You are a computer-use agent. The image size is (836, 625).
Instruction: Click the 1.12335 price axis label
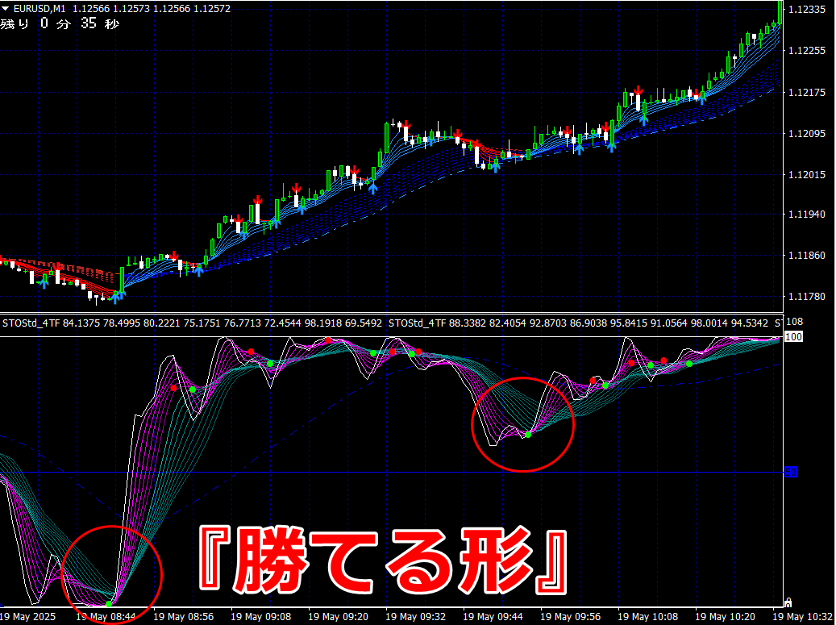(807, 9)
